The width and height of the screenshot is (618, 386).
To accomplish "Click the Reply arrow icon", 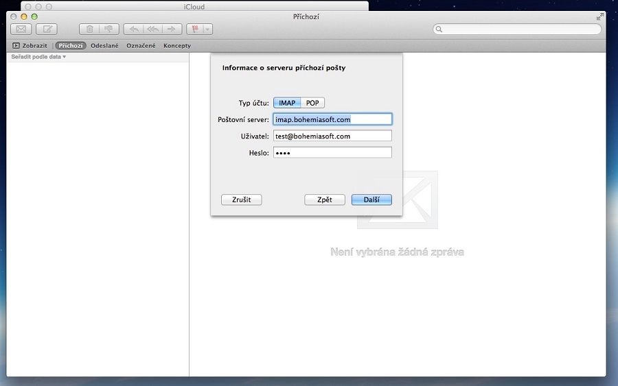I will coord(133,29).
